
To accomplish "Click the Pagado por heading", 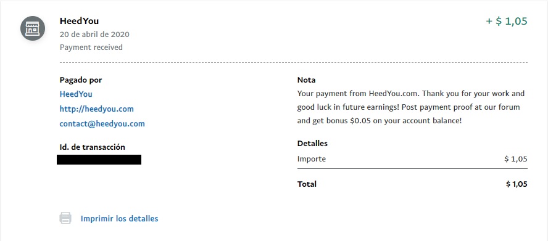I will [81, 80].
